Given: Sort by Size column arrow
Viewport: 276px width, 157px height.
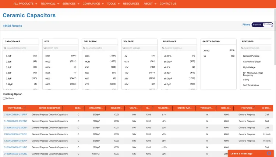Looking at the screenshot, I should (153, 108).
